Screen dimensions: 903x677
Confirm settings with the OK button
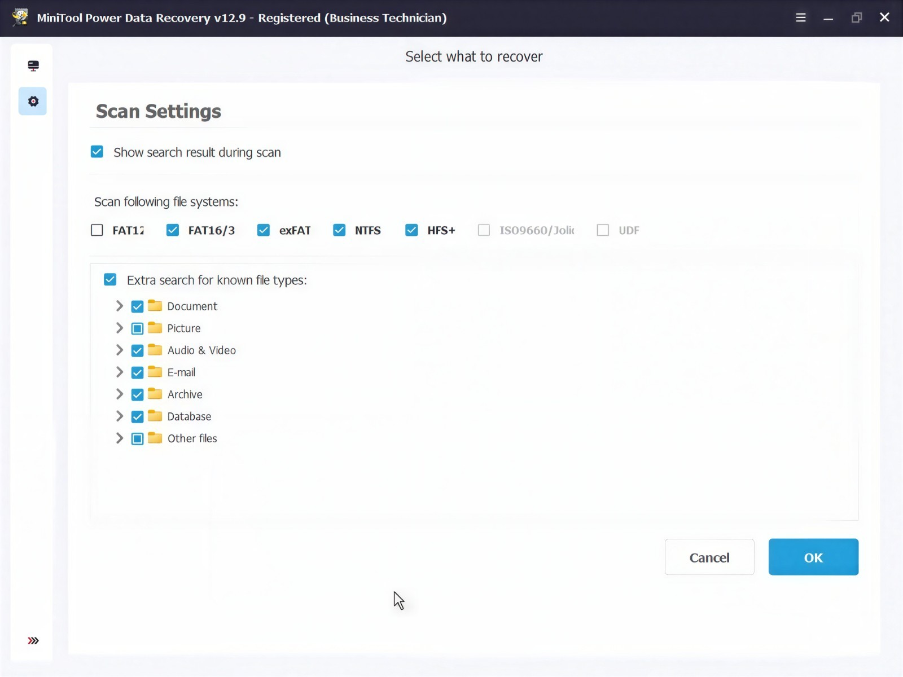(x=813, y=557)
